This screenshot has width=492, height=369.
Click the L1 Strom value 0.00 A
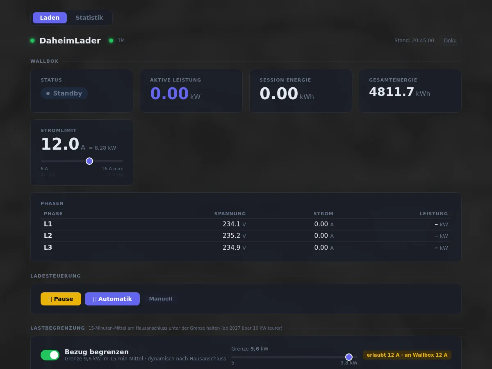pyautogui.click(x=324, y=224)
